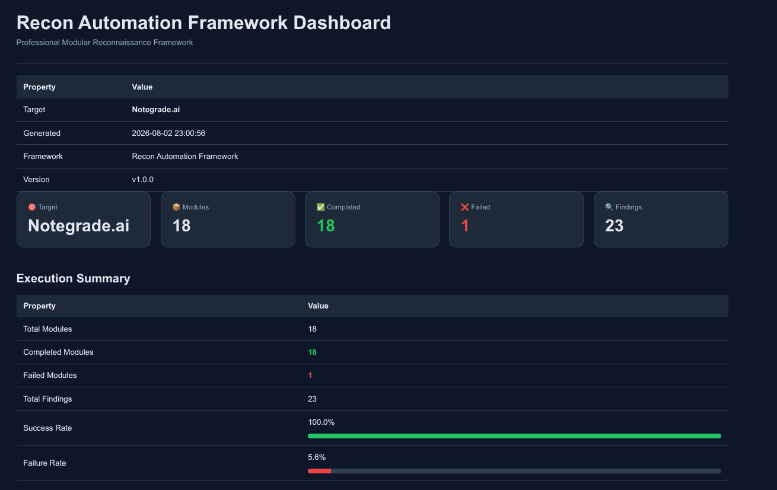The image size is (777, 490).
Task: Click the Failed Modules row label
Action: point(50,376)
